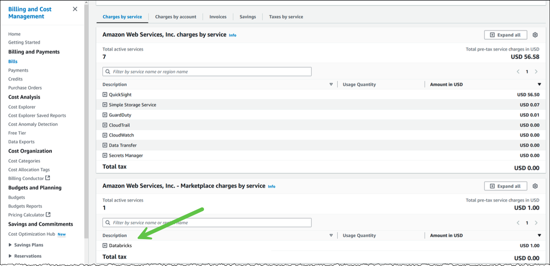Click the Billing and Cost Management title
Image resolution: width=550 pixels, height=266 pixels.
click(x=30, y=13)
